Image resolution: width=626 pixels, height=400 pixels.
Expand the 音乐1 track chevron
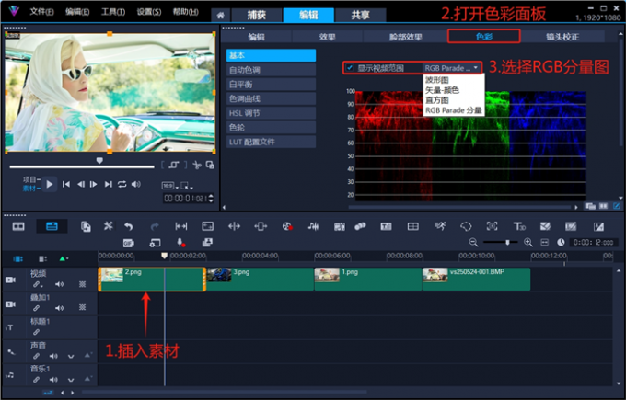point(71,380)
